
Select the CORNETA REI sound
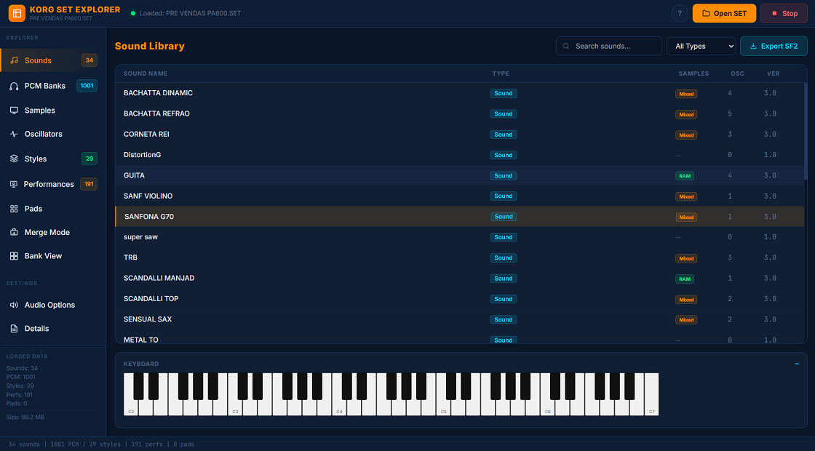(x=460, y=134)
